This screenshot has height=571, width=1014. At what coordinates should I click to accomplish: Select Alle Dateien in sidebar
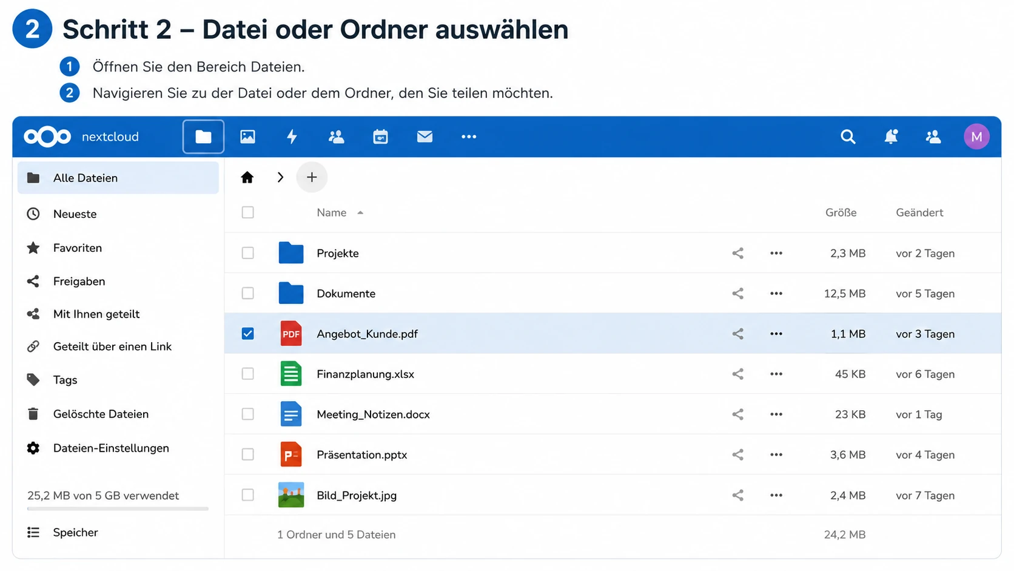[118, 178]
